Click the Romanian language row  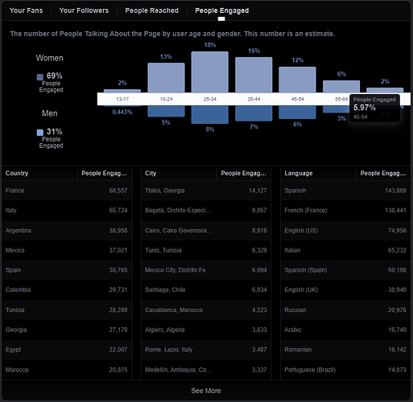pos(345,350)
